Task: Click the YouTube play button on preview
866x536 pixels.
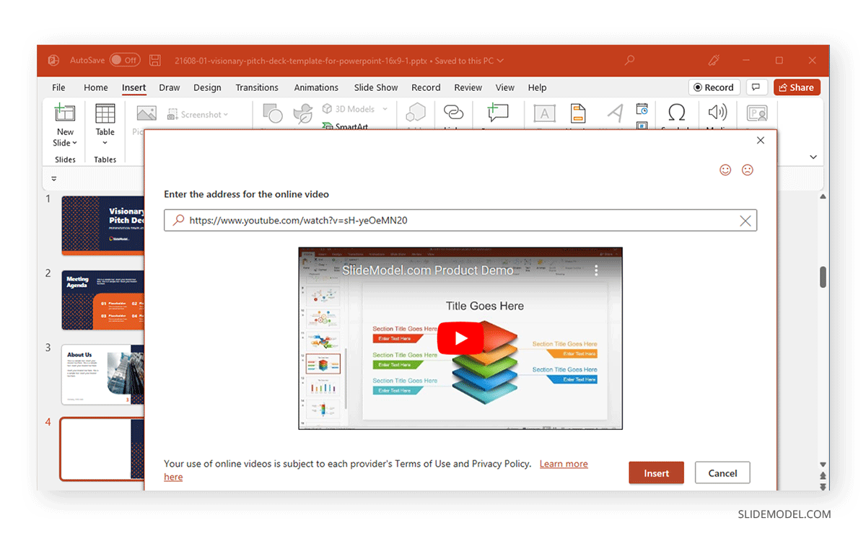Action: coord(460,338)
